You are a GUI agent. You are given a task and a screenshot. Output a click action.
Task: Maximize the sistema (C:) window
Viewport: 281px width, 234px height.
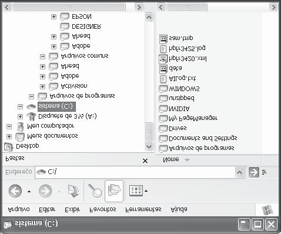257,224
